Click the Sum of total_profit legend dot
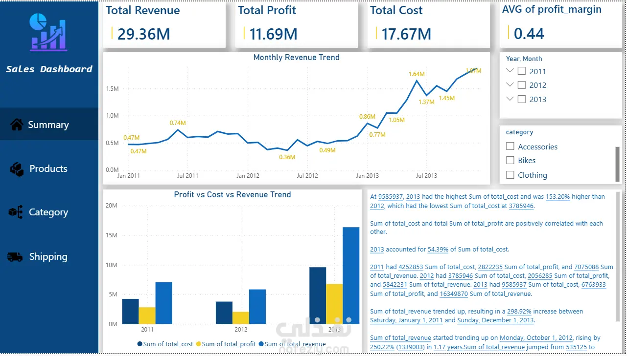Image resolution: width=627 pixels, height=356 pixels. 199,344
